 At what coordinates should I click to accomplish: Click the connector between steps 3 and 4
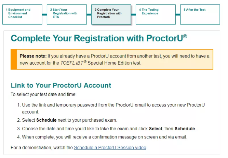pos(133,14)
